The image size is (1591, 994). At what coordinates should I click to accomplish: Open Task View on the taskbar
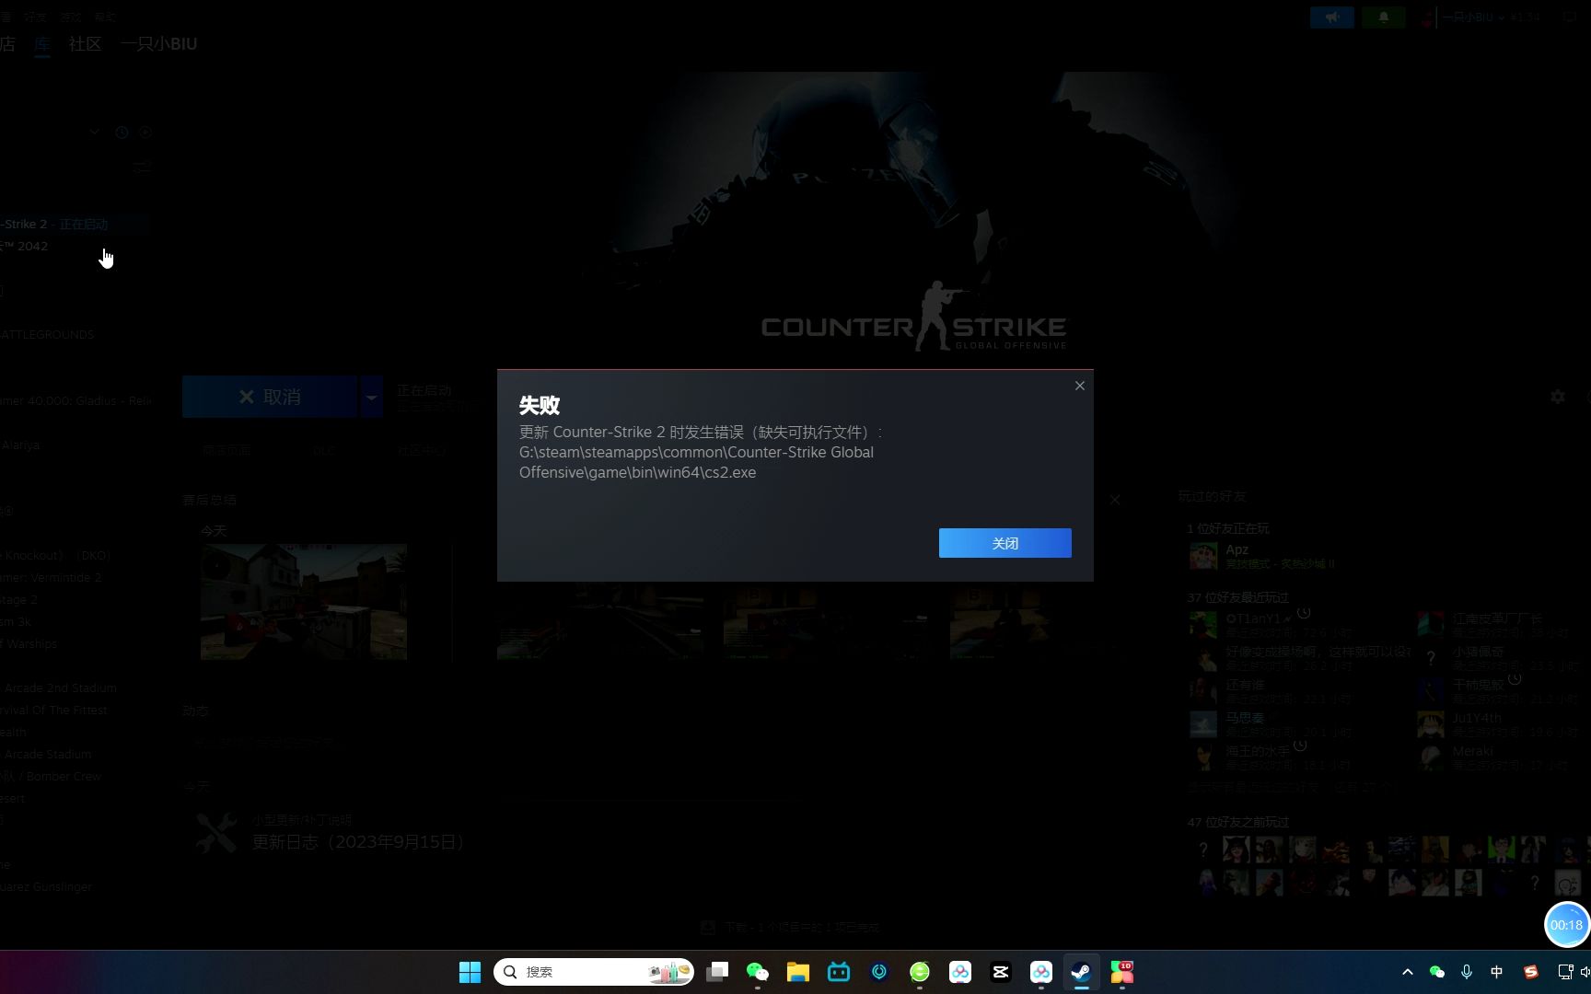coord(717,972)
